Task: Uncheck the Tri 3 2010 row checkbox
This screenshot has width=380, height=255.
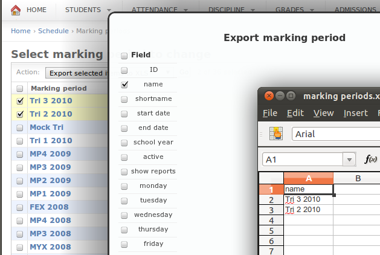Action: click(x=20, y=101)
